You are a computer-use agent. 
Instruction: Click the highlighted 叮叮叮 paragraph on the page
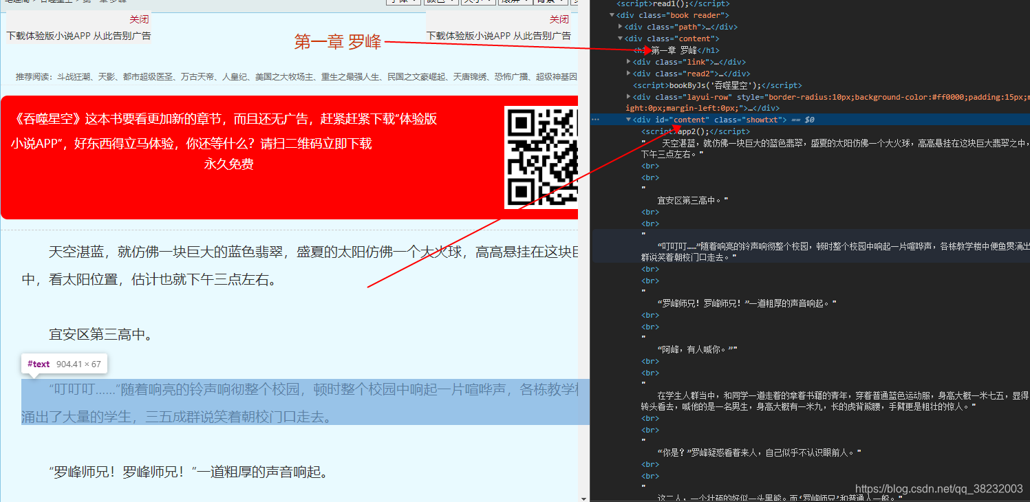(305, 402)
